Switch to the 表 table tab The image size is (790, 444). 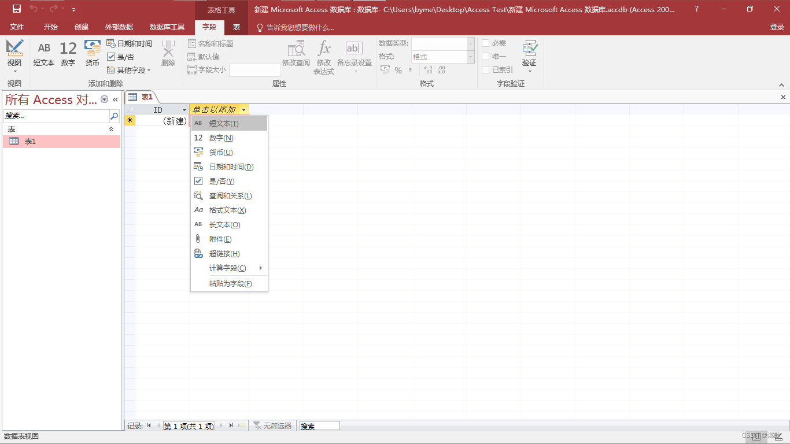click(237, 27)
